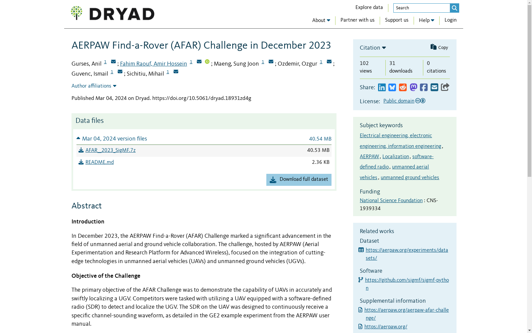Open Support us page
This screenshot has height=333, width=532.
coord(397,20)
